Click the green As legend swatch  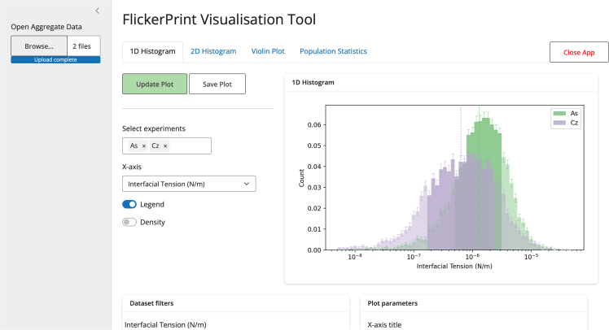click(x=559, y=113)
